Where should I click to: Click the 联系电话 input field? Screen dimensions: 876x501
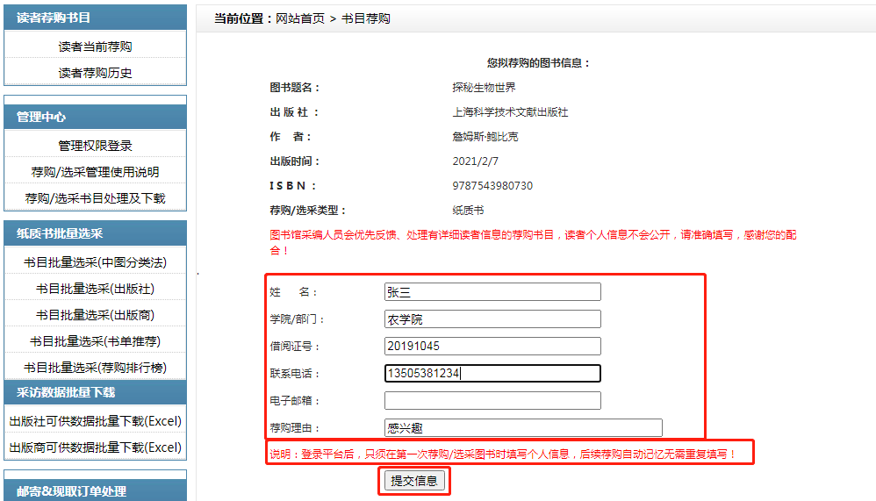coord(492,374)
